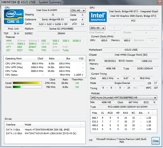Image resolution: width=163 pixels, height=148 pixels.
Task: Select the CPU LFM (Min) row
Action: 44,64
